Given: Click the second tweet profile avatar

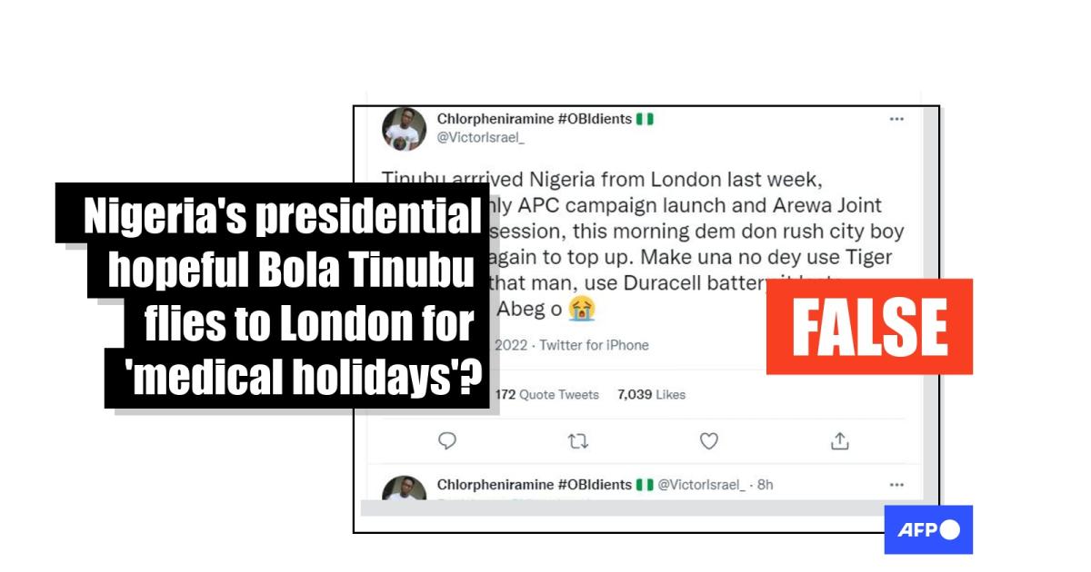Looking at the screenshot, I should tap(404, 488).
